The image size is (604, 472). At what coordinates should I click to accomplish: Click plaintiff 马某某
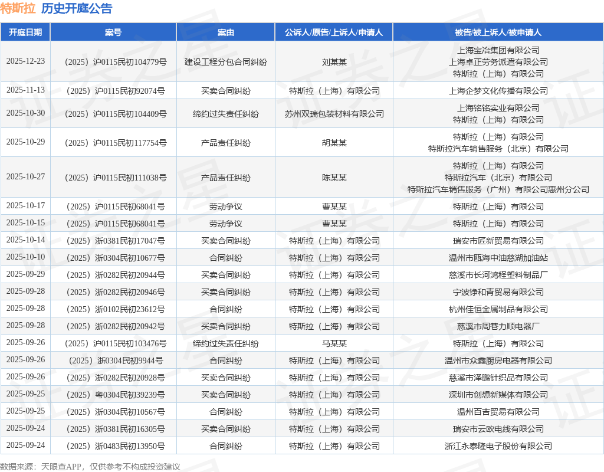click(x=334, y=343)
